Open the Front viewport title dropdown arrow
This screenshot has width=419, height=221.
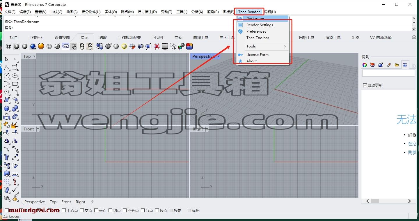38,129
